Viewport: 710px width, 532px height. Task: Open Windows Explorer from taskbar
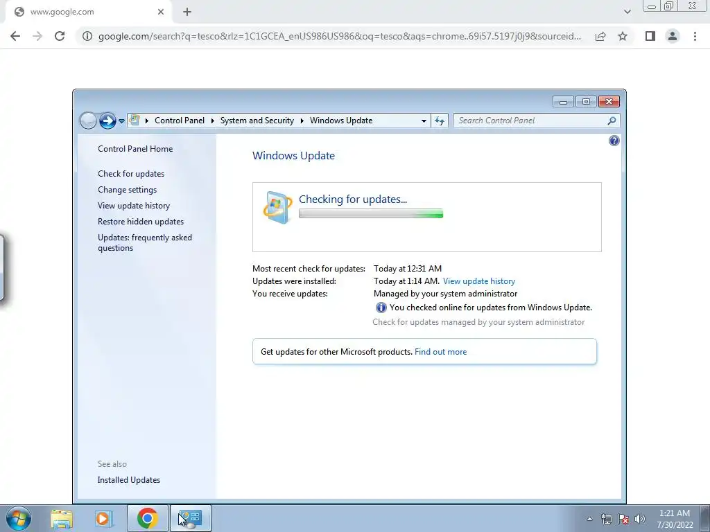[62, 518]
